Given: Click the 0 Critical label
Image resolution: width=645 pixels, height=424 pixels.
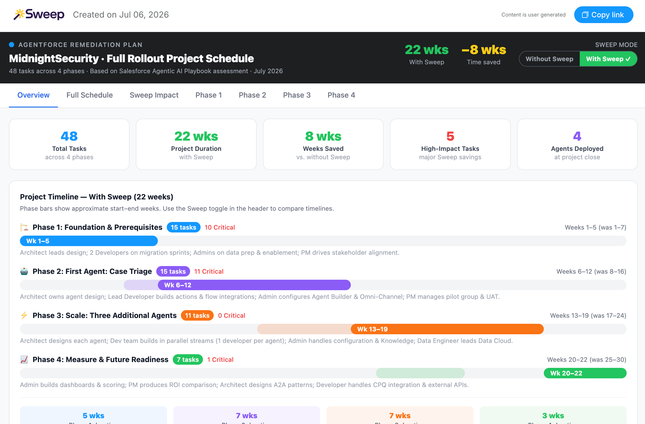Looking at the screenshot, I should (x=232, y=315).
